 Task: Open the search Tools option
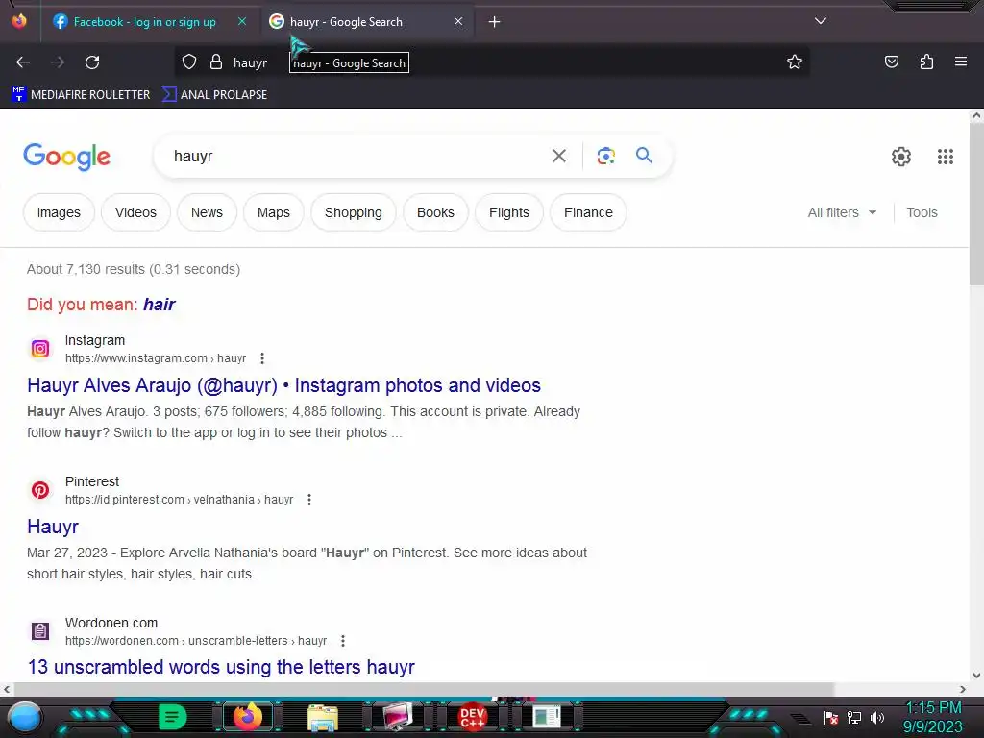click(x=922, y=212)
